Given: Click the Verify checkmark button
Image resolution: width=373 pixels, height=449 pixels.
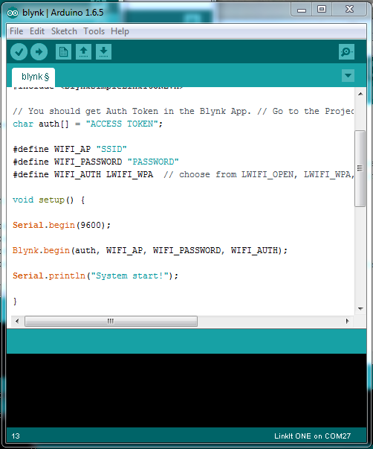Looking at the screenshot, I should (19, 52).
